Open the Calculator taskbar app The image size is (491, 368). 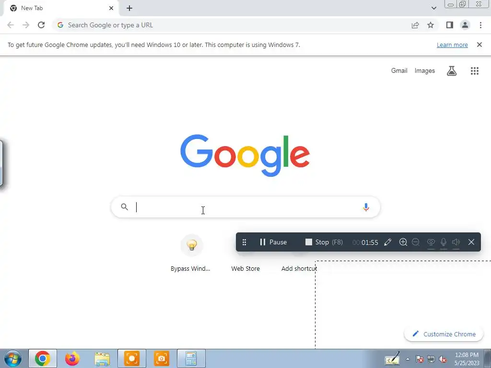pos(191,358)
